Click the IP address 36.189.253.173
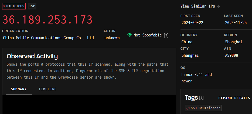This screenshot has width=252, height=114. (47, 20)
